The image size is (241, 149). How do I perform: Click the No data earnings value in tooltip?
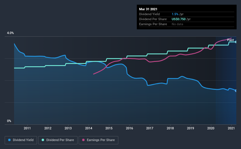[x=177, y=24]
